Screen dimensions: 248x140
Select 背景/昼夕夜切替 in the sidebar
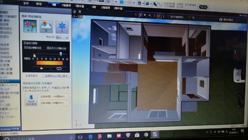click(x=9, y=93)
